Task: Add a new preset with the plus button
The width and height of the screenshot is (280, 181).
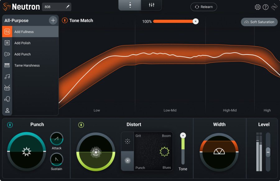Action: coord(53,20)
